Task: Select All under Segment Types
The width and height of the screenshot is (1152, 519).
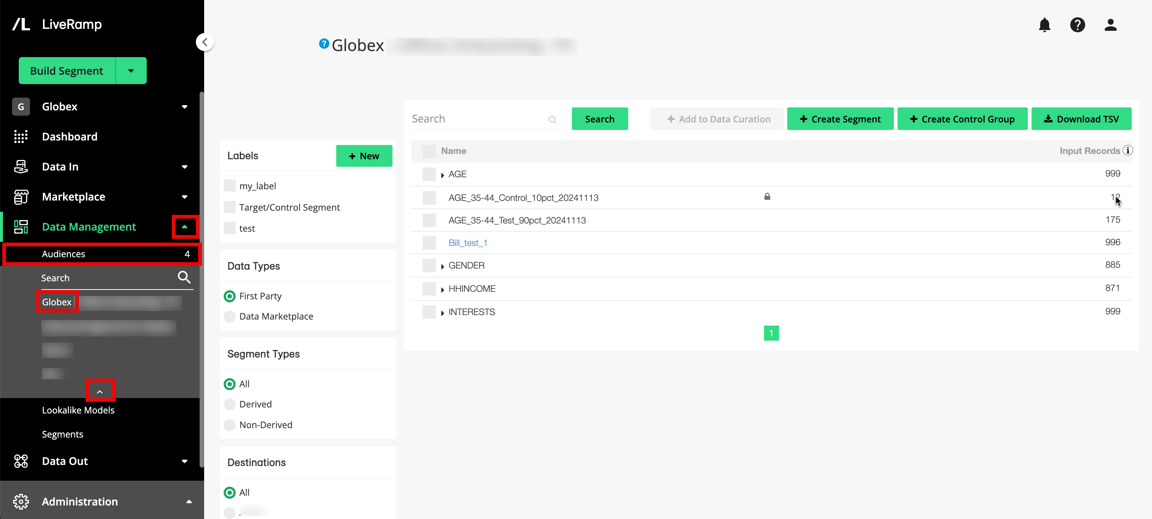Action: [229, 384]
